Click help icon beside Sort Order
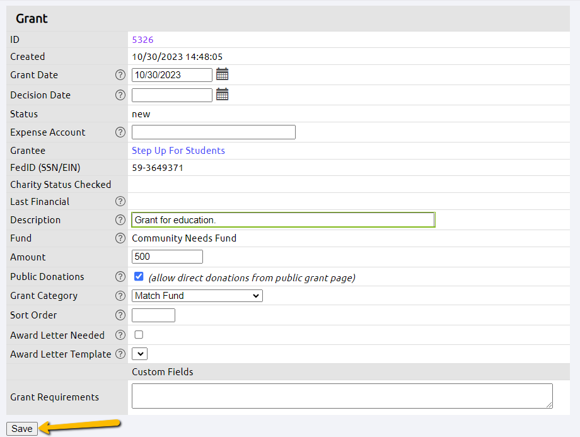Viewport: 580px width, 437px height. point(120,315)
